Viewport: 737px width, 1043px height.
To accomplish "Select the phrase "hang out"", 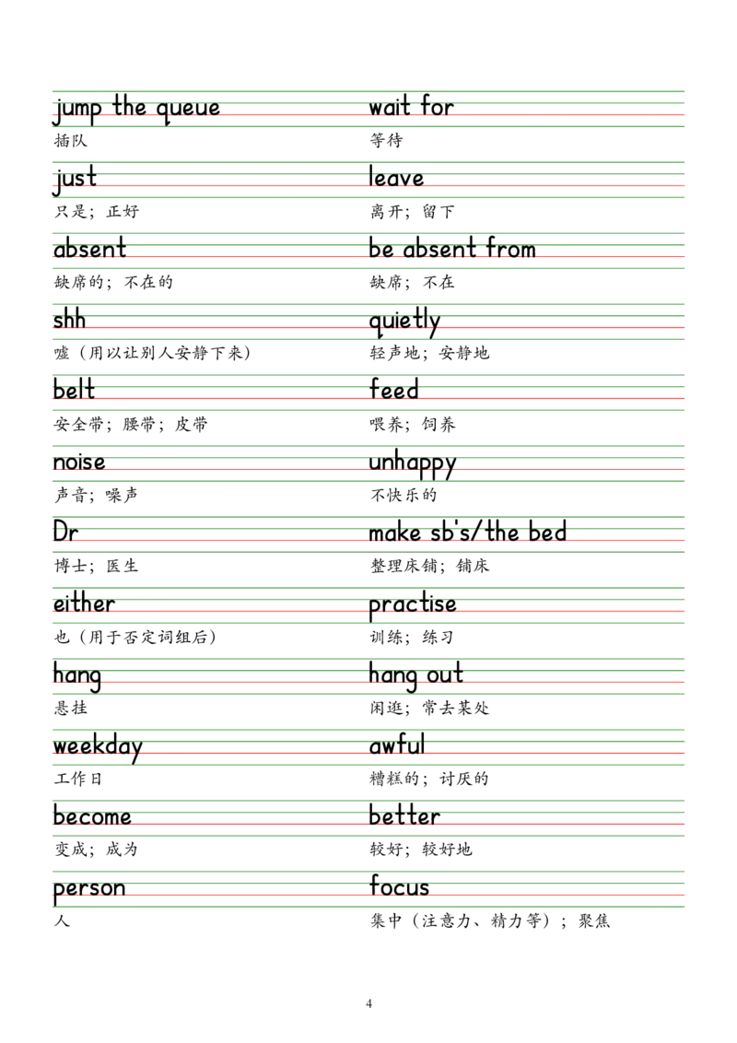I will pyautogui.click(x=415, y=675).
